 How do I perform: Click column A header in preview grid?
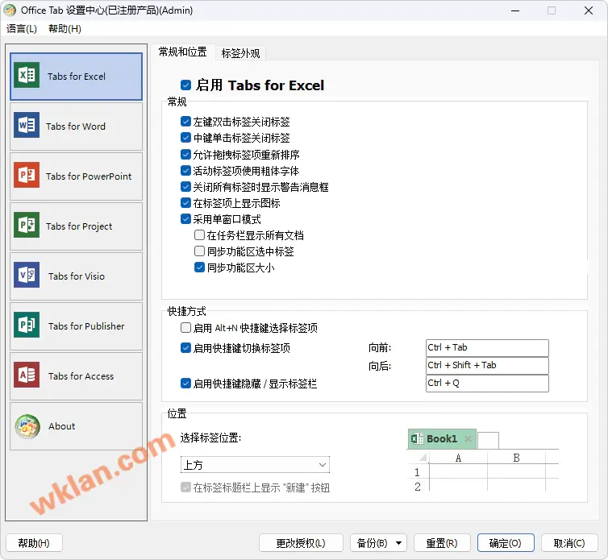pyautogui.click(x=458, y=458)
